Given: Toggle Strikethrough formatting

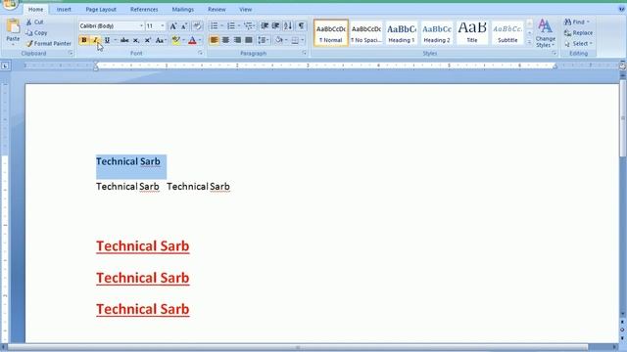Looking at the screenshot, I should pos(124,40).
